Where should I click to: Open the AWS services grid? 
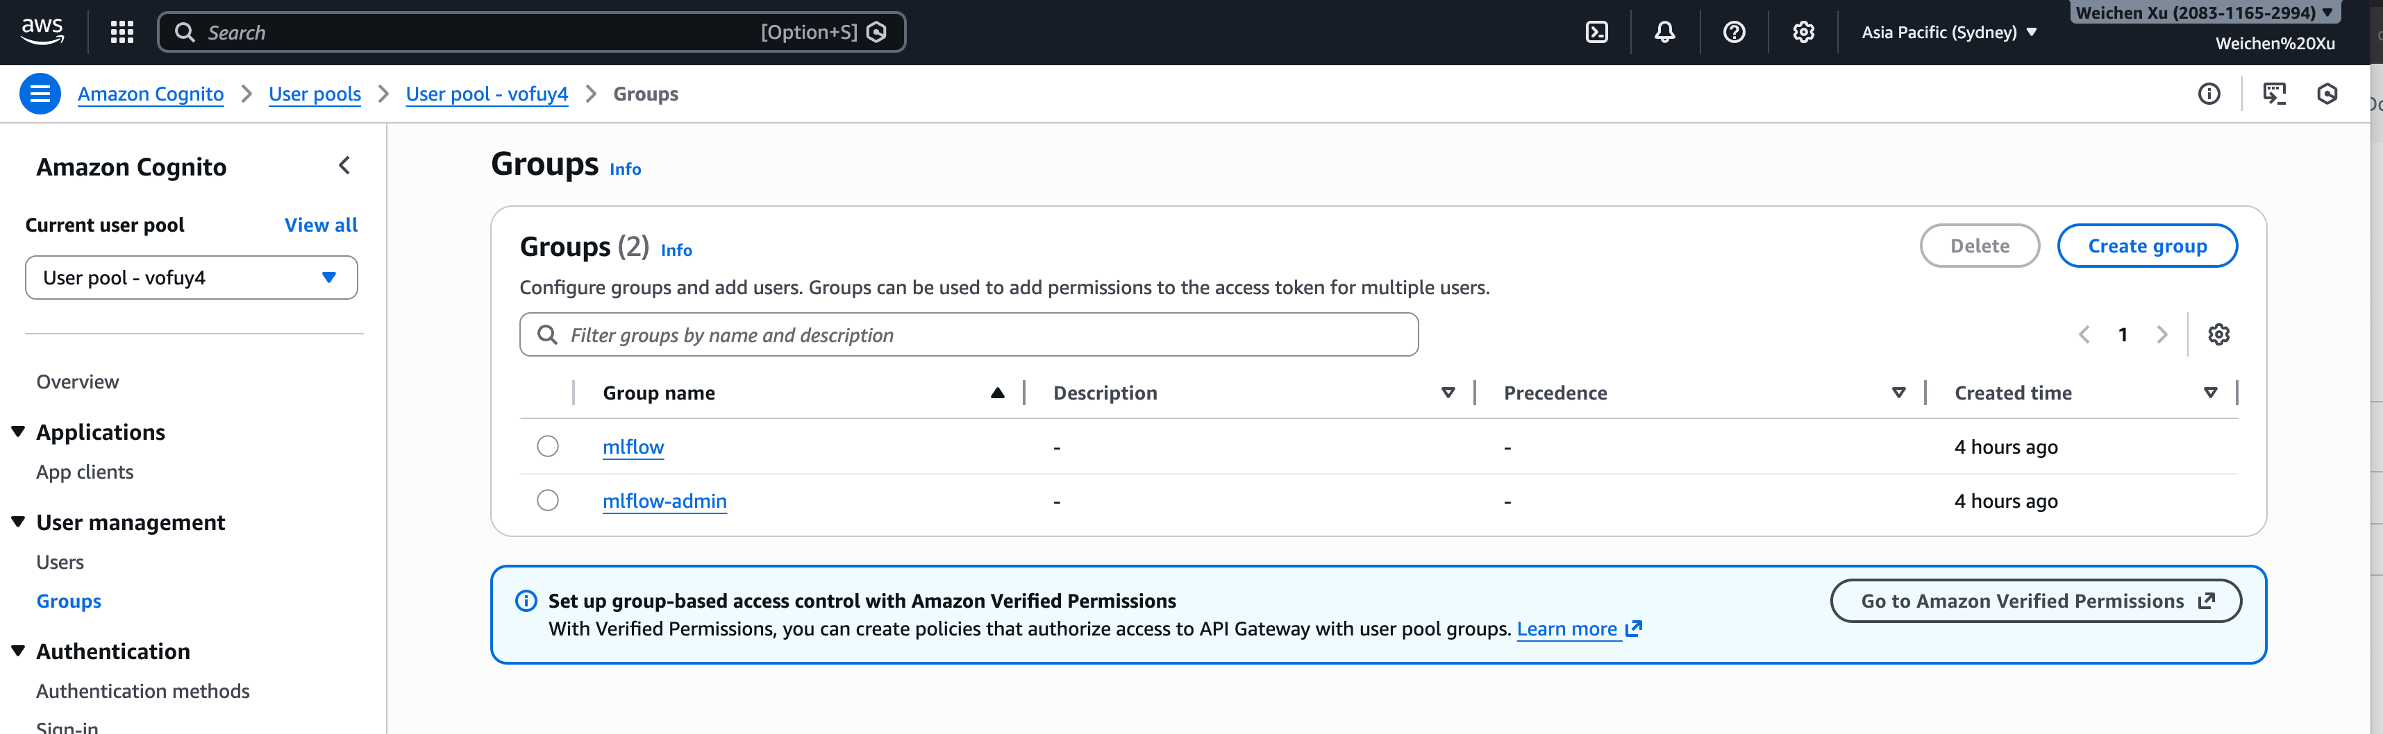click(x=122, y=31)
